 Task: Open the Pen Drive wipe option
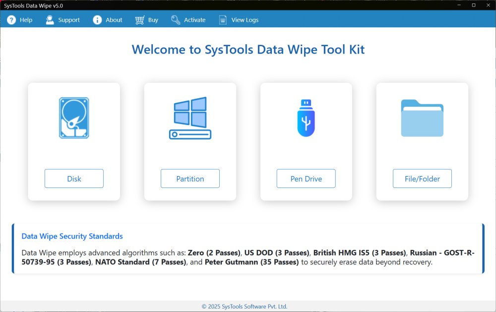click(306, 179)
